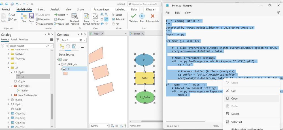Screen dimensions: 283x130
Task: Collapse Buffer.atbx toolbox in Catalog
Action: (x=12, y=86)
